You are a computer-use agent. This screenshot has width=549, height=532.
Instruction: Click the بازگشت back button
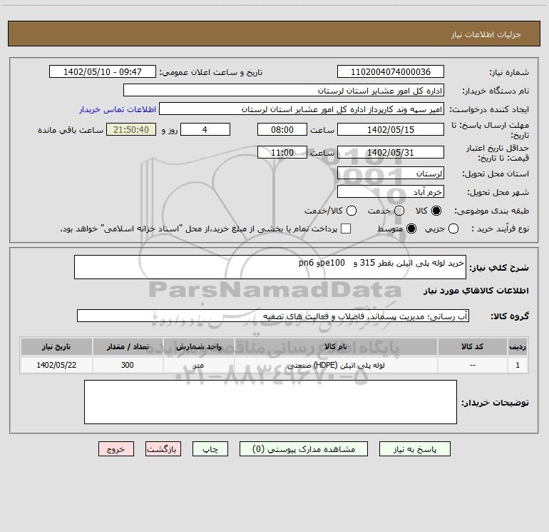click(163, 449)
